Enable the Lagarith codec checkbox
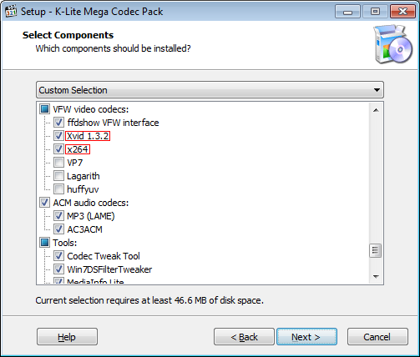Image resolution: width=420 pixels, height=357 pixels. (58, 176)
